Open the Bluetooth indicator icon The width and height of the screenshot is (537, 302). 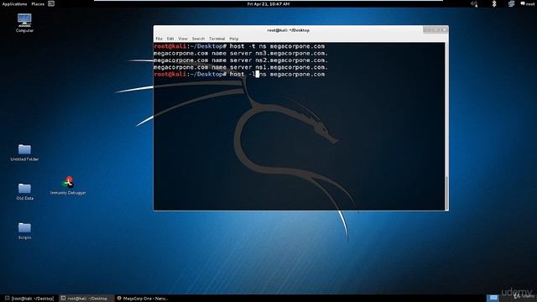(x=494, y=3)
